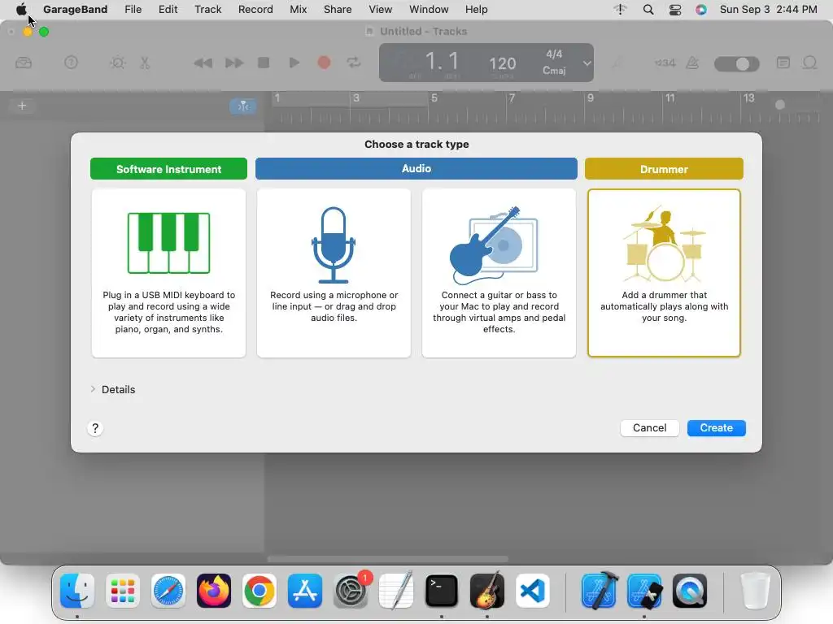
Task: Click the horizontal scrollbar under tracks
Action: 388,559
